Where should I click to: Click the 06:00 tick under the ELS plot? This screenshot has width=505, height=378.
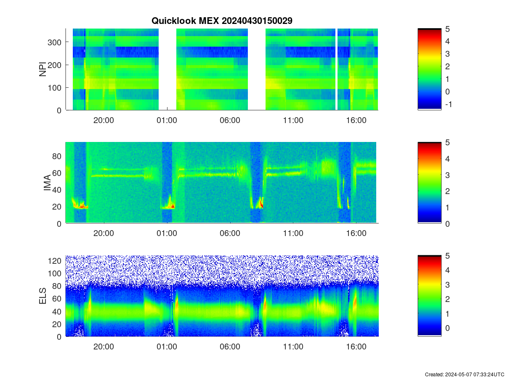pos(230,347)
